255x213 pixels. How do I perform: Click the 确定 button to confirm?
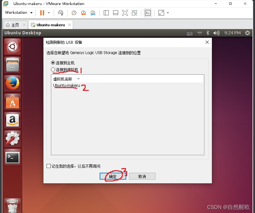(112, 176)
